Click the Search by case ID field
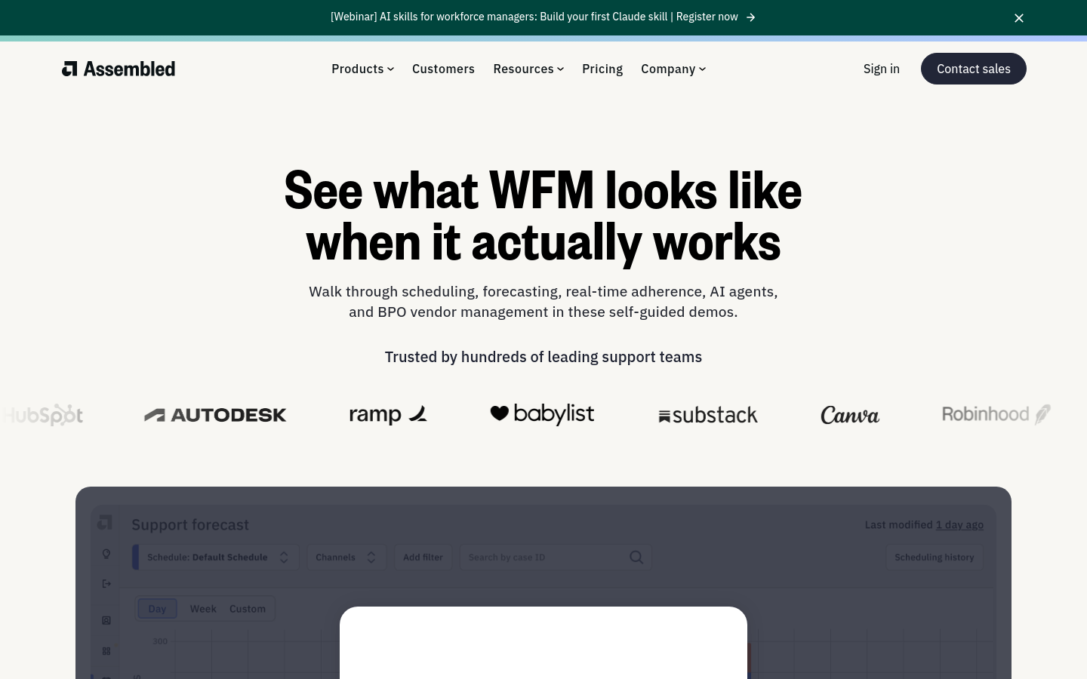Viewport: 1087px width, 679px height. [x=556, y=558]
